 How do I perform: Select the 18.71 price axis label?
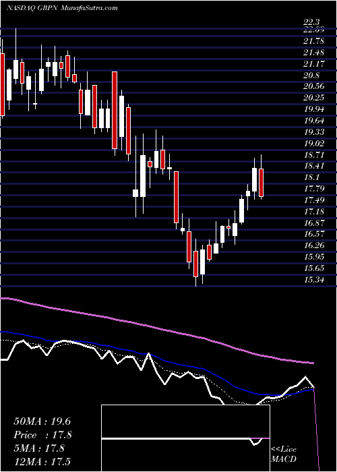[x=314, y=154]
